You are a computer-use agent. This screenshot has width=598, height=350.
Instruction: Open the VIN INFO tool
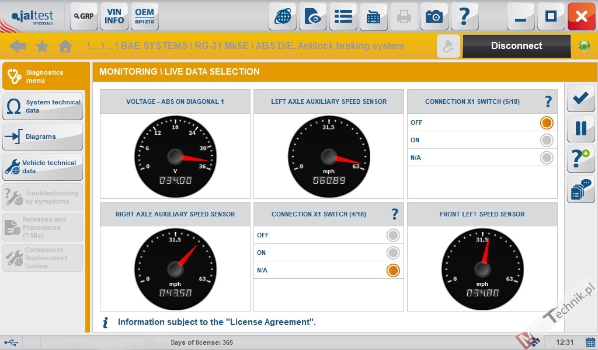tap(114, 16)
